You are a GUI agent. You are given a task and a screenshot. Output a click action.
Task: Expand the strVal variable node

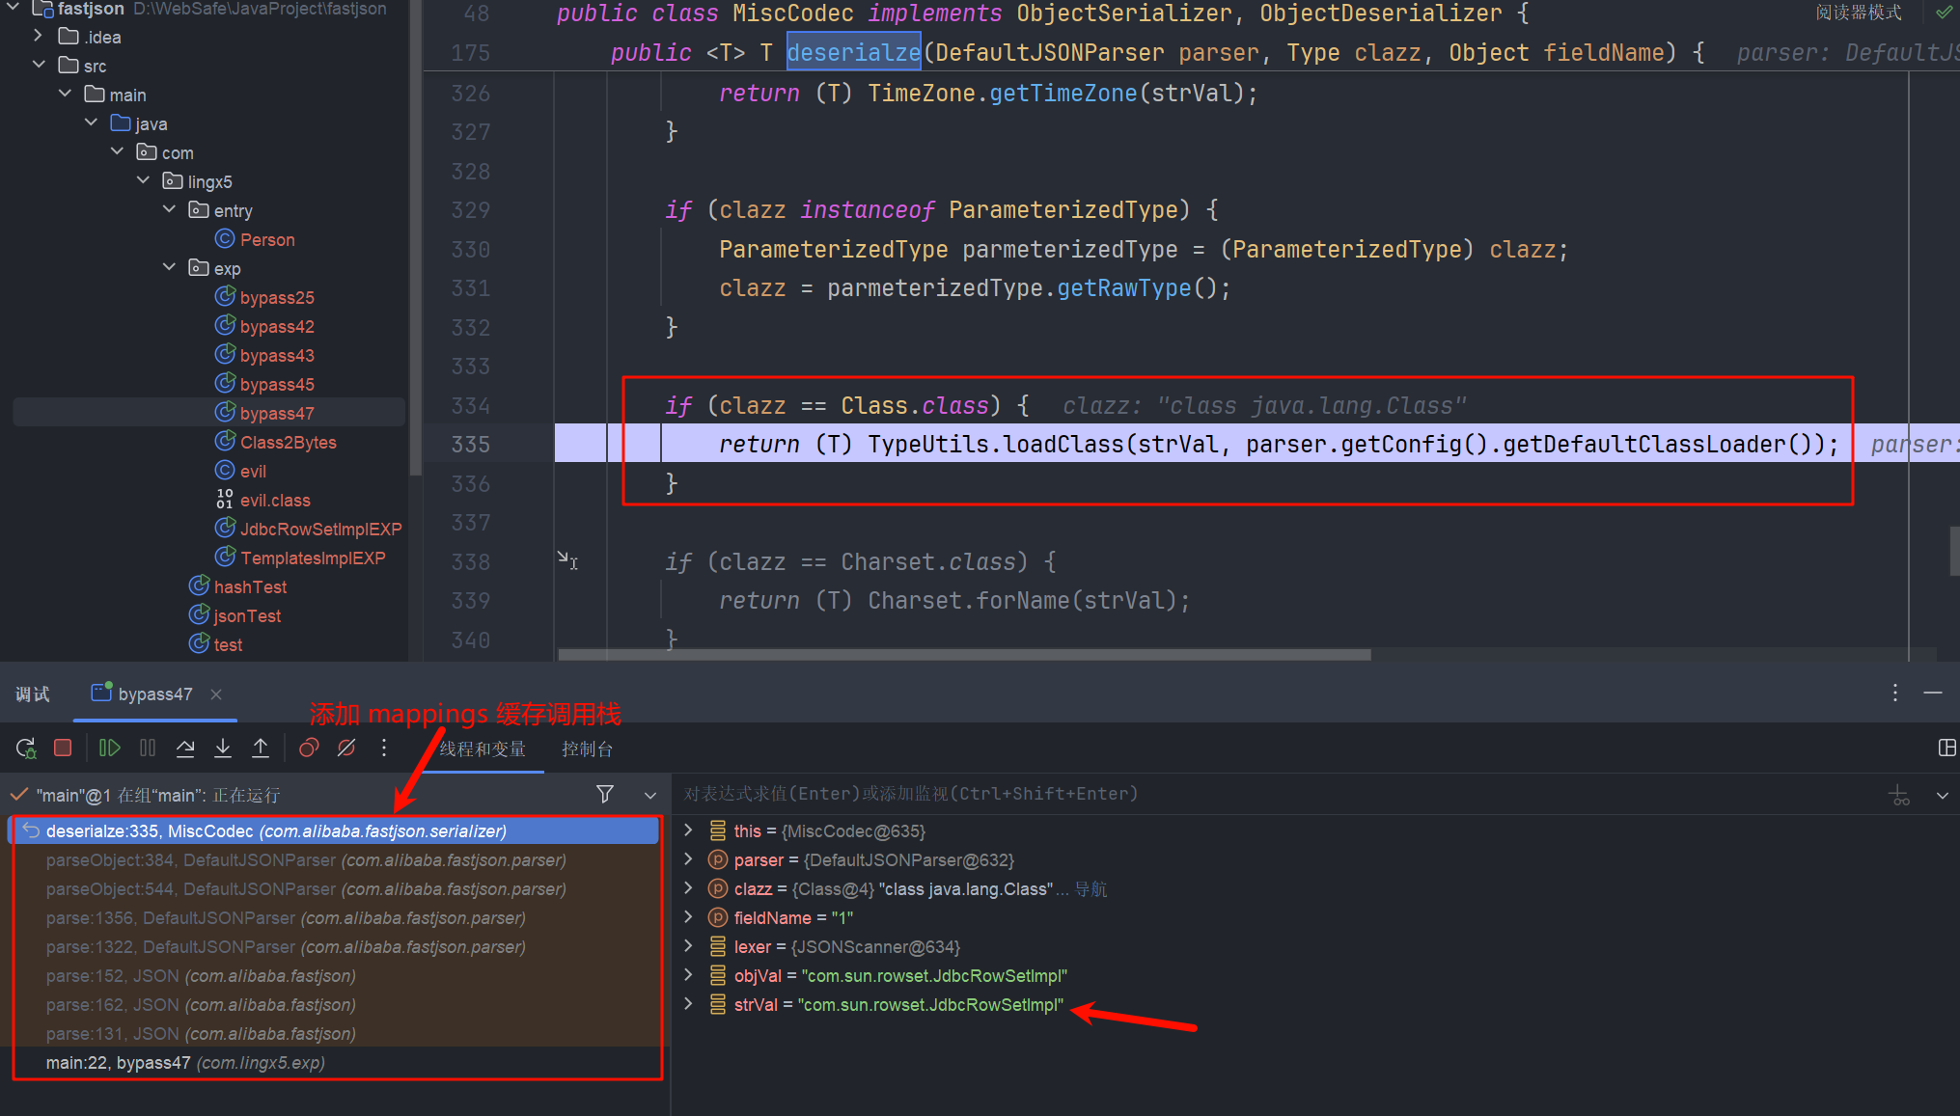[x=688, y=1004]
